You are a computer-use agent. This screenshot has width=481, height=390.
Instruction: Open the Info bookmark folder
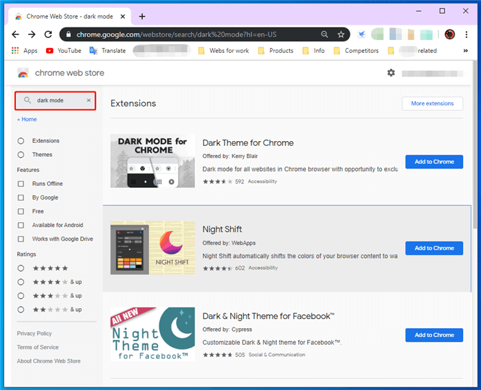point(313,51)
